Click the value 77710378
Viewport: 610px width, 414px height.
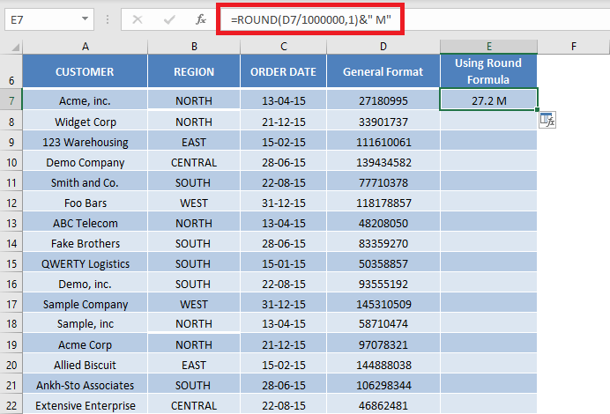(x=383, y=182)
